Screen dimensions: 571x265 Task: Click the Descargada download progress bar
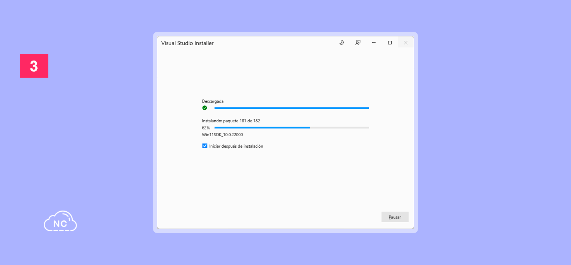tap(292, 108)
